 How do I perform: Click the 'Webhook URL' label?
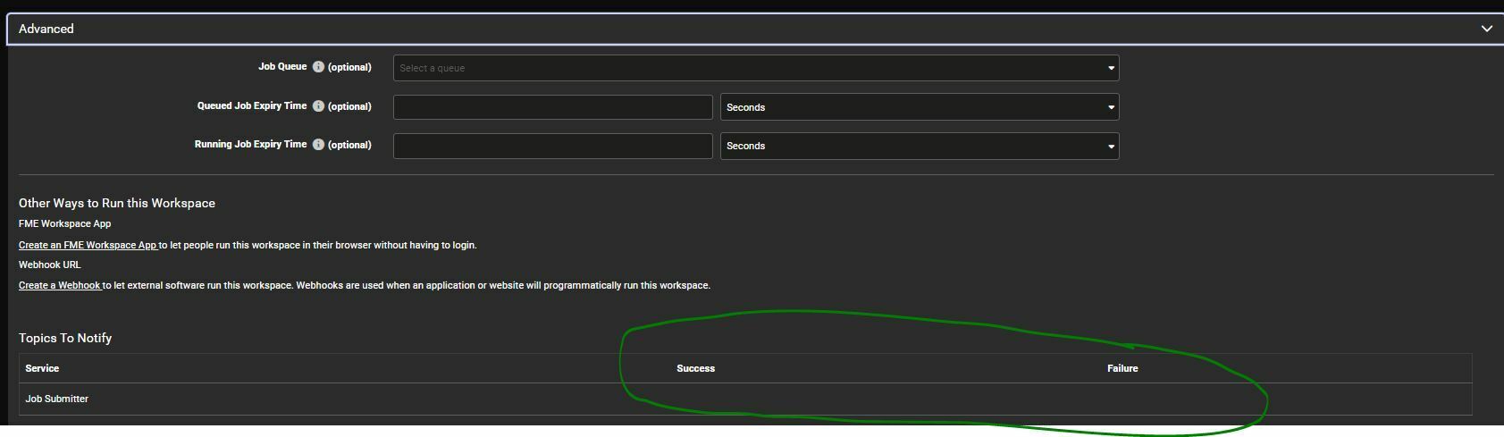point(50,265)
